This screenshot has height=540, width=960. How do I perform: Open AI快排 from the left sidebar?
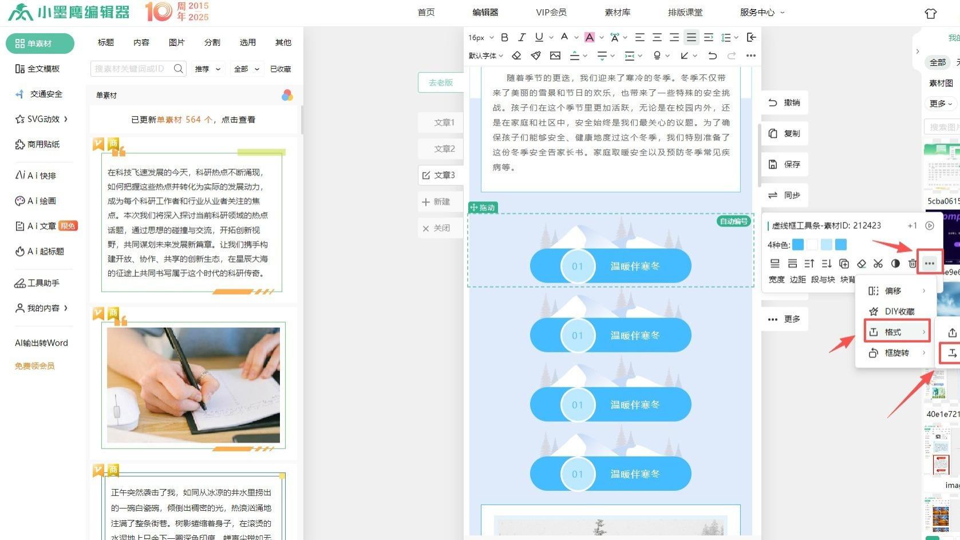41,176
